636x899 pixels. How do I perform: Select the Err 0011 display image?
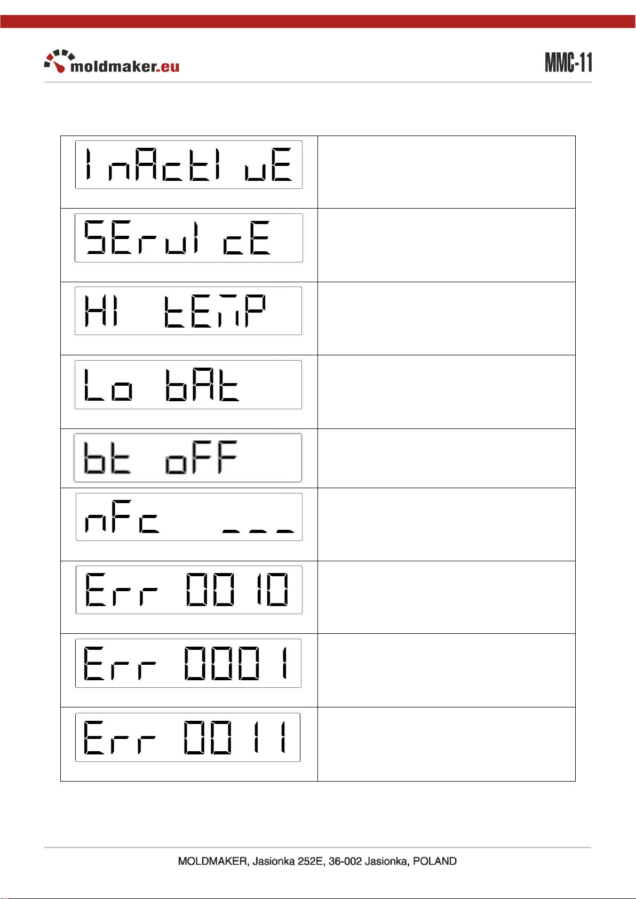188,737
